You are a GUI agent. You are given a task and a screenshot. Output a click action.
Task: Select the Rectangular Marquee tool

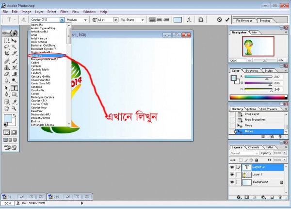coord(7,40)
